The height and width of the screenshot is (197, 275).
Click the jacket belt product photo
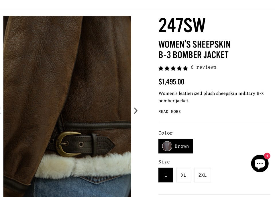[67, 107]
